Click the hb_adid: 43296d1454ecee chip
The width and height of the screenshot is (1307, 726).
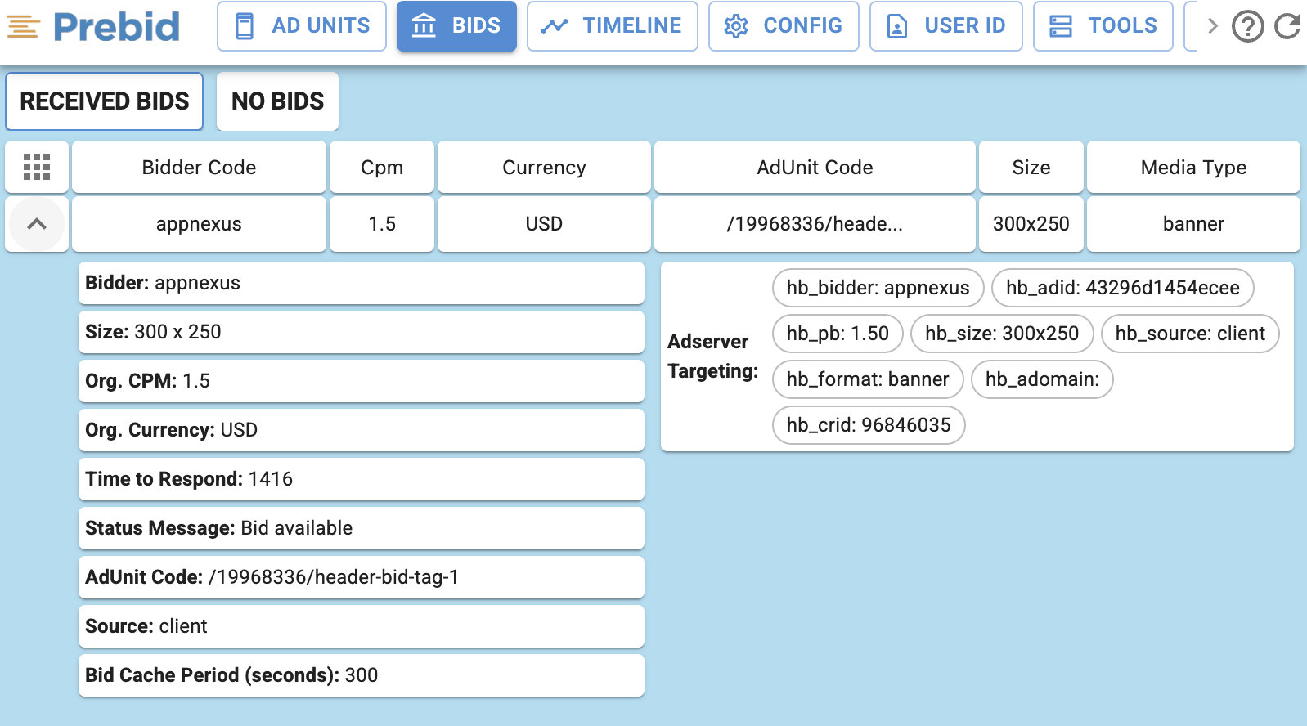point(1123,288)
